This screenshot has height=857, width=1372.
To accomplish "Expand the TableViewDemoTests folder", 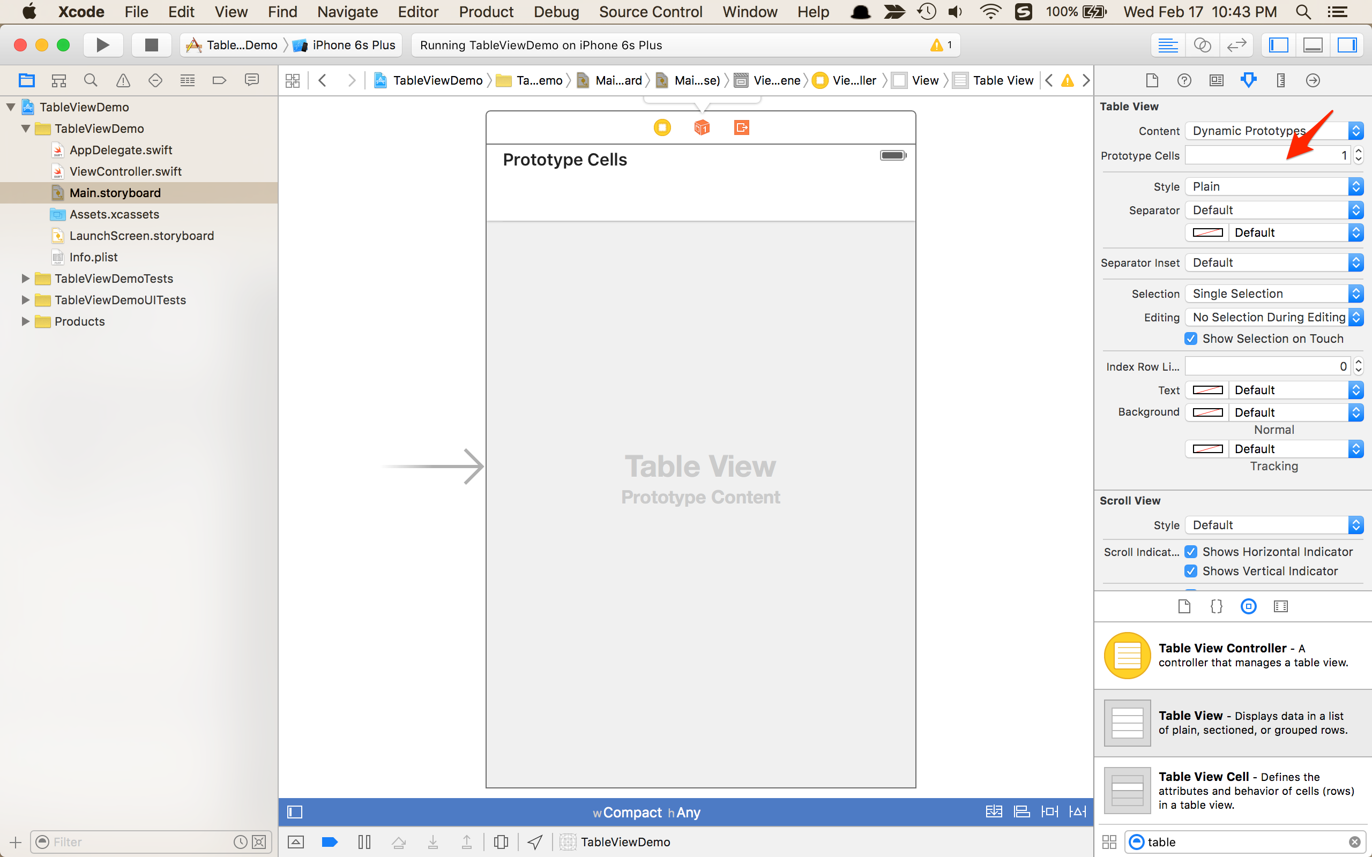I will pos(25,279).
